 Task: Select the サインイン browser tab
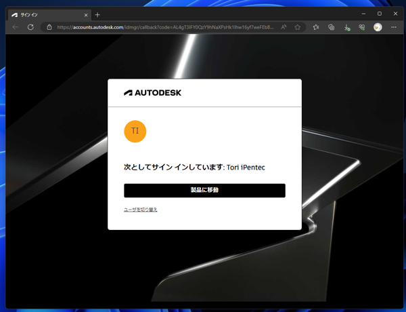(49, 15)
